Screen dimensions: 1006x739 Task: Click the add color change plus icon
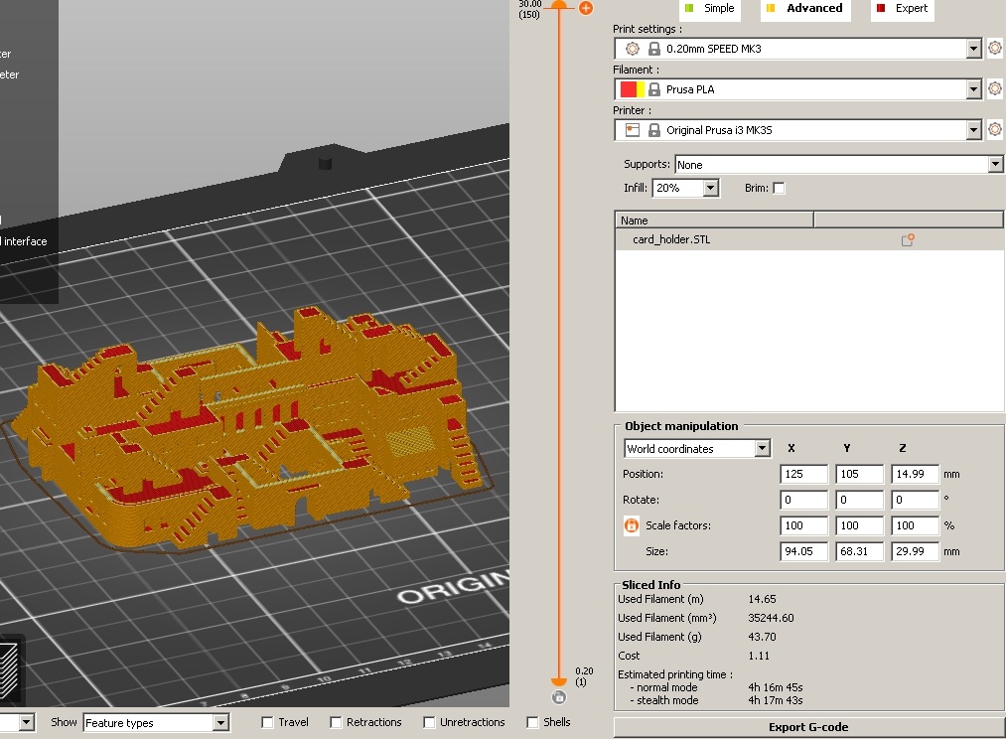586,8
